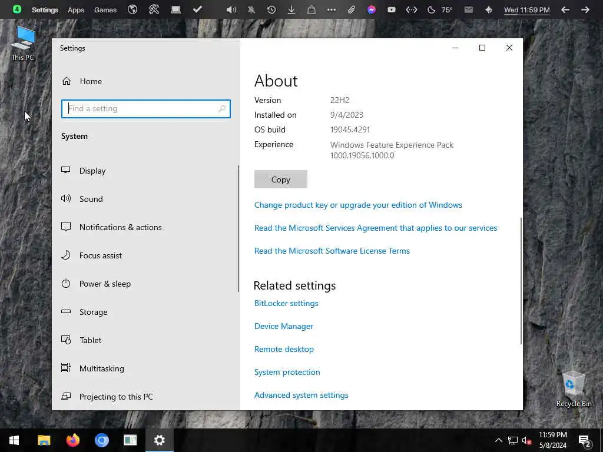603x452 pixels.
Task: Open BitLocker settings link
Action: (x=286, y=303)
